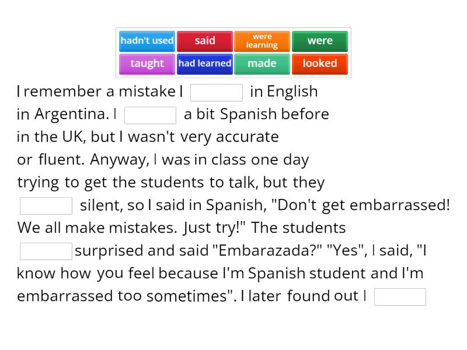Pick the purple "taught" word tile
Screen dimensions: 467x350
(147, 64)
